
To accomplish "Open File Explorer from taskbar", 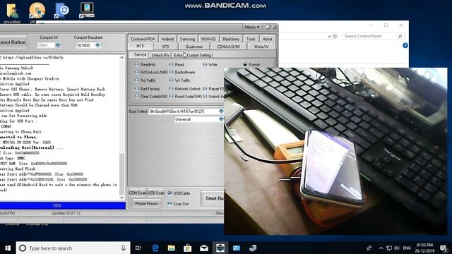I will pos(172,248).
